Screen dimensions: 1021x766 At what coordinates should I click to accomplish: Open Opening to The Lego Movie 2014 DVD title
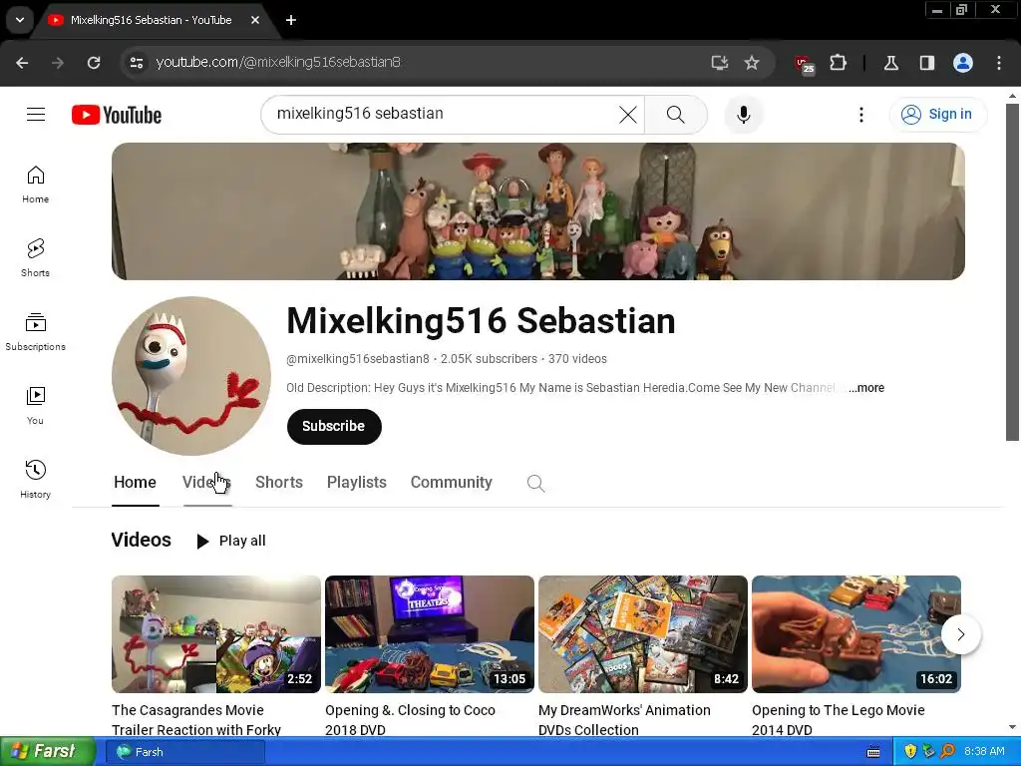click(x=838, y=720)
